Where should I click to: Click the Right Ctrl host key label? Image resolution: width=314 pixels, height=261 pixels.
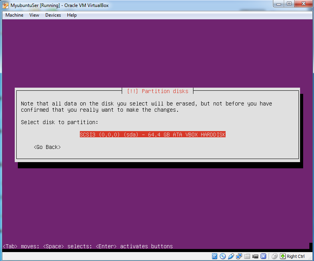click(295, 256)
